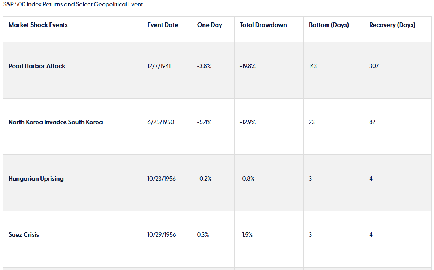Select the Pearl Harbor Attack row label

[x=37, y=66]
